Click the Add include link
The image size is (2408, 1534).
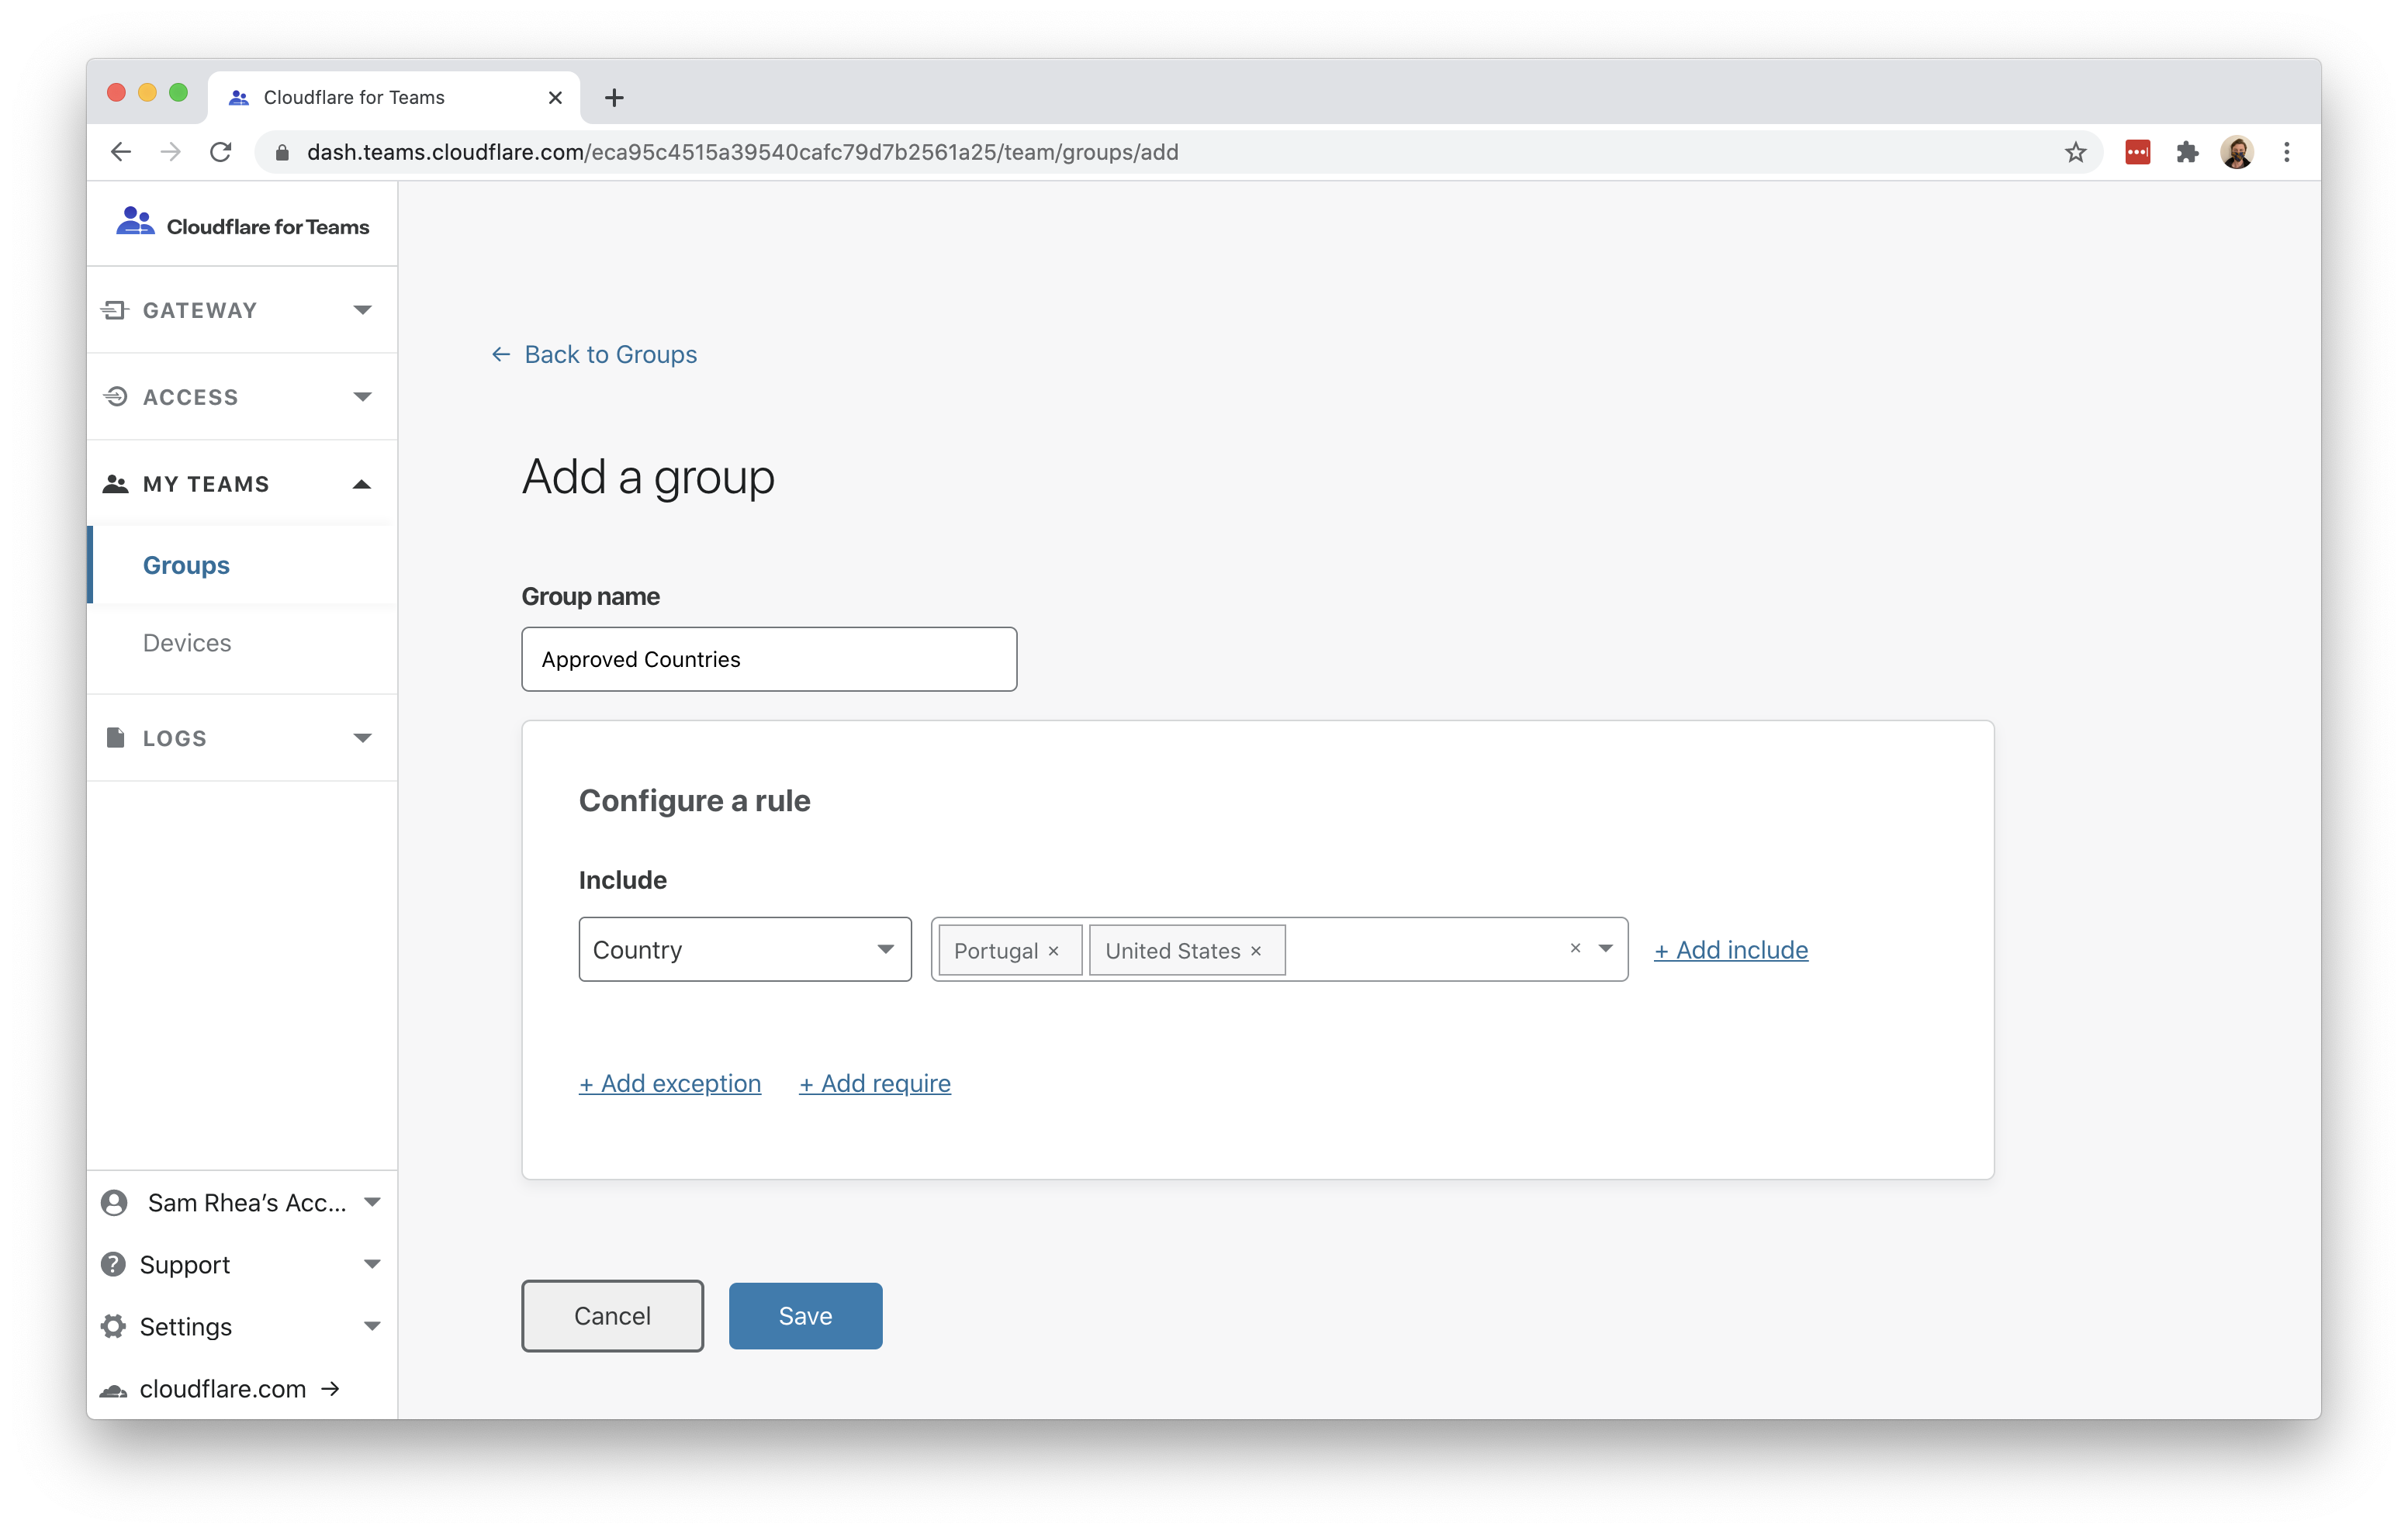[x=1730, y=950]
